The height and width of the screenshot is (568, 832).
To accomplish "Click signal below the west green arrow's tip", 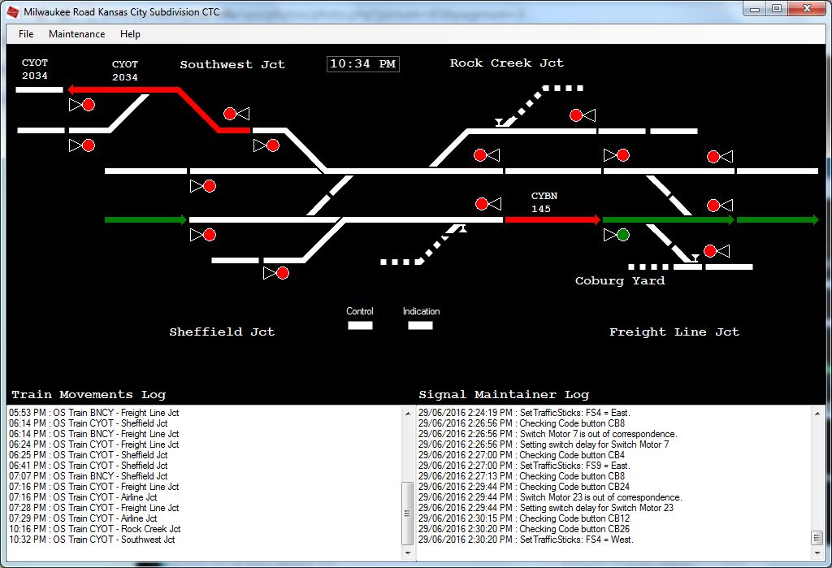I will (x=203, y=235).
